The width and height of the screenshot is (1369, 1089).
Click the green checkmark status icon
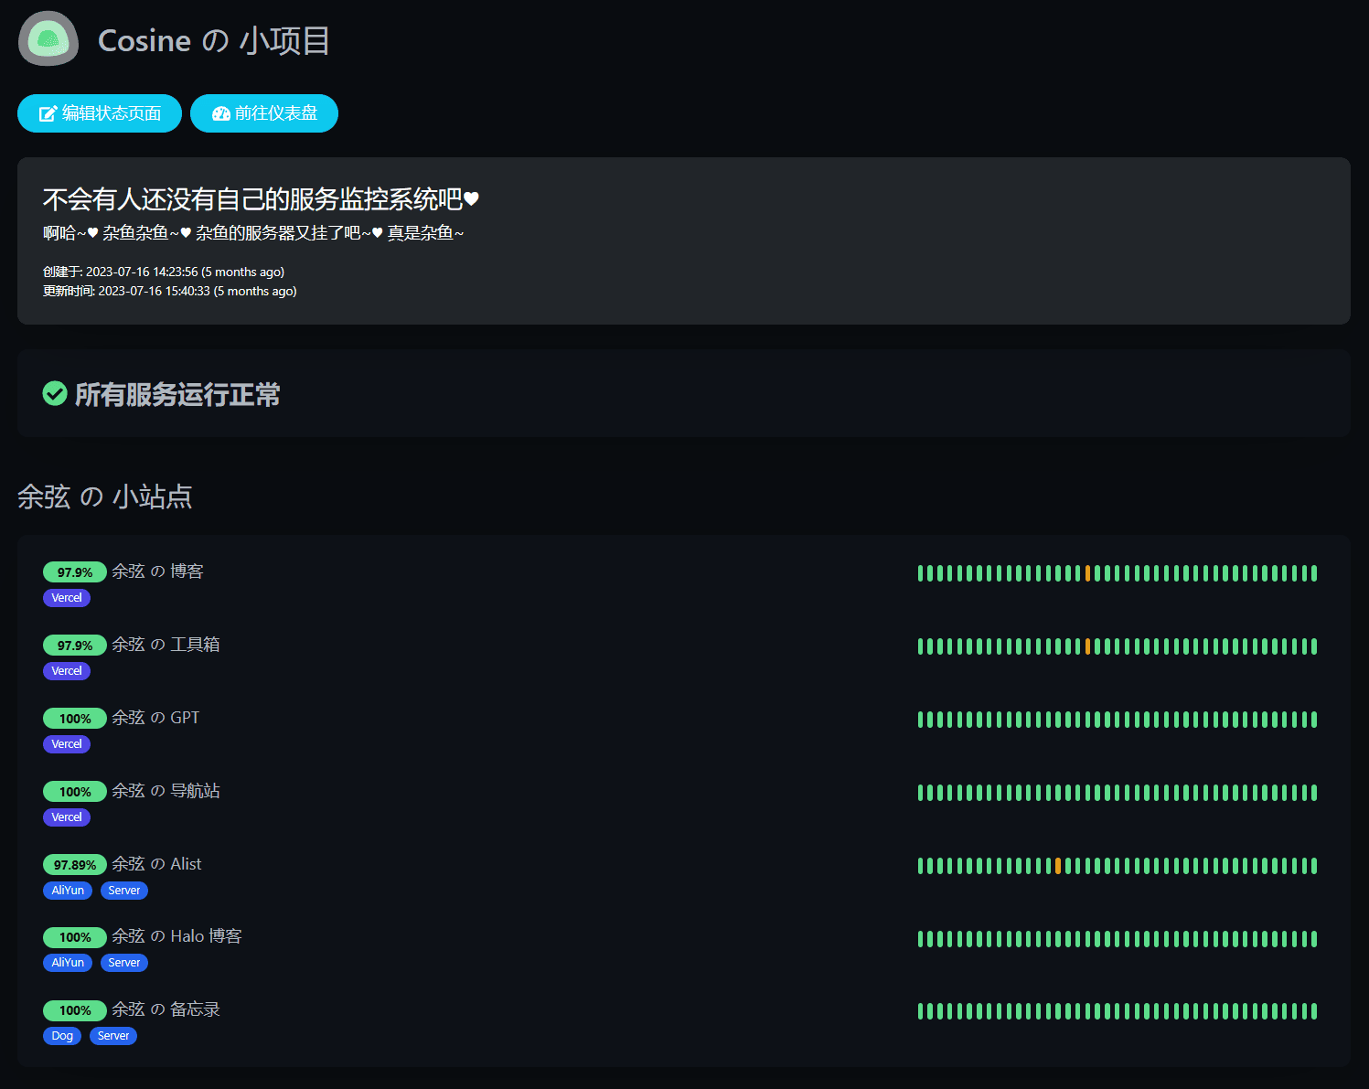(55, 394)
